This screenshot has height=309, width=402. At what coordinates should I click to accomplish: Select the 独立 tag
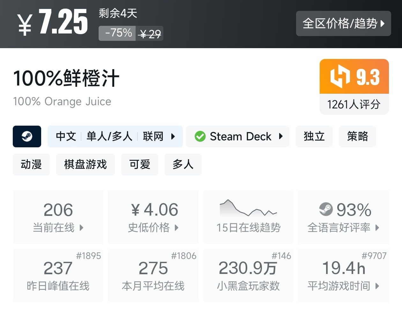(x=314, y=136)
